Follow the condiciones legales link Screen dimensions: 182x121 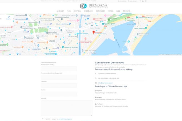(65, 119)
